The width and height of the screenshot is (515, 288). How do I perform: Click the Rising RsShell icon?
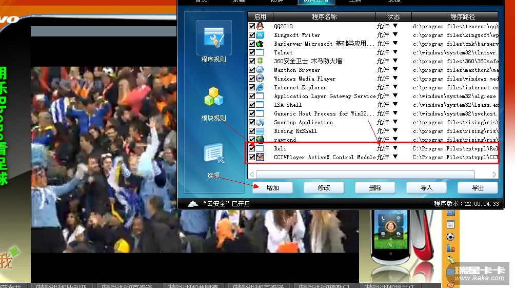click(260, 131)
